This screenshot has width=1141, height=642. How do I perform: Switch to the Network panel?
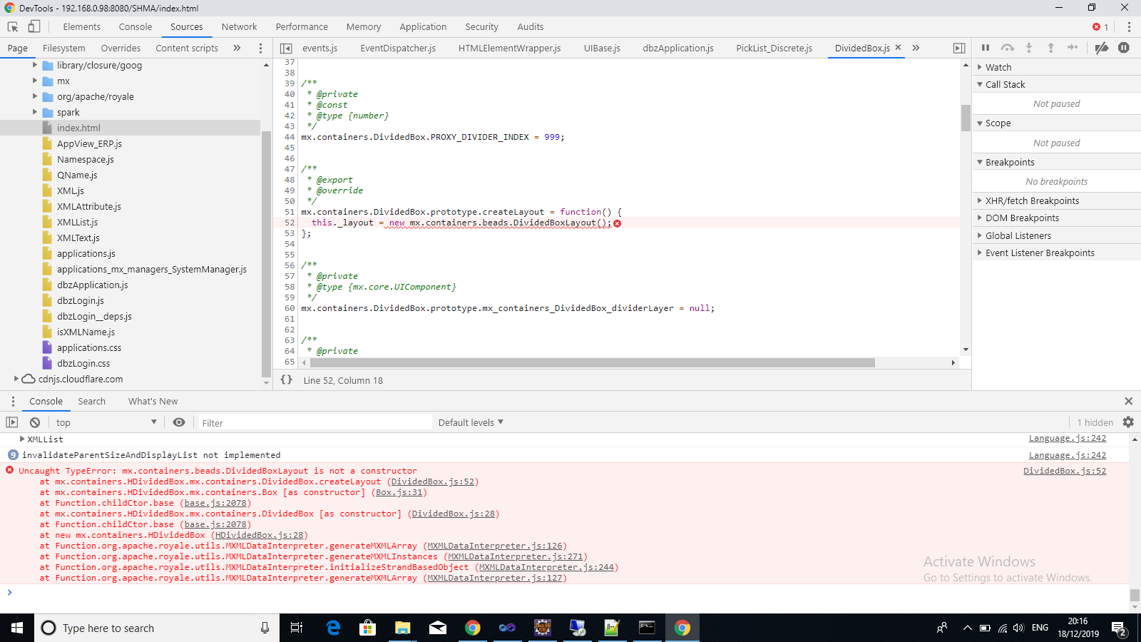239,26
